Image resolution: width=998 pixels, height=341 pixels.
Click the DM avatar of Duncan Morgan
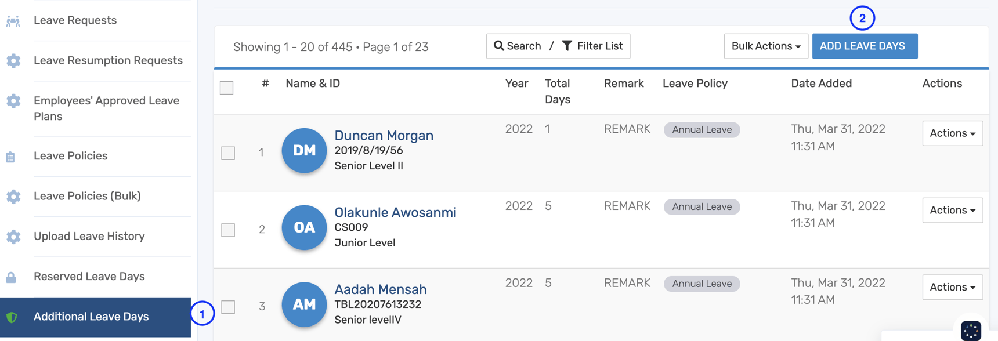[304, 151]
